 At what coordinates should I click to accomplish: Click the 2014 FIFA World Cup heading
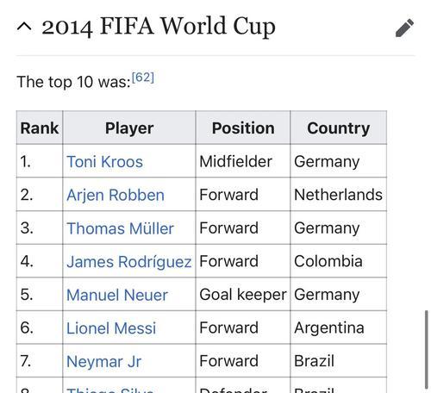tap(159, 27)
